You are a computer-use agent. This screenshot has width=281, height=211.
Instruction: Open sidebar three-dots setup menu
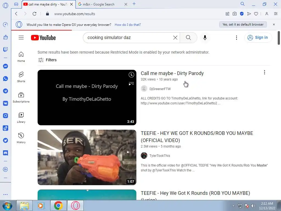(x=5, y=195)
